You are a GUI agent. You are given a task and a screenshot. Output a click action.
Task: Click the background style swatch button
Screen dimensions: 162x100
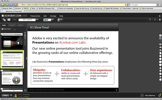[59, 20]
